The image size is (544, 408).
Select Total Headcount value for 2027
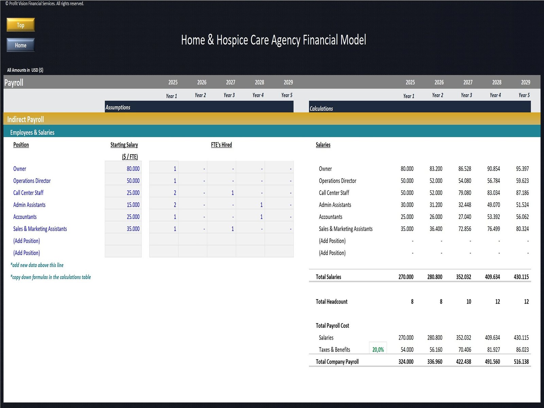[469, 302]
